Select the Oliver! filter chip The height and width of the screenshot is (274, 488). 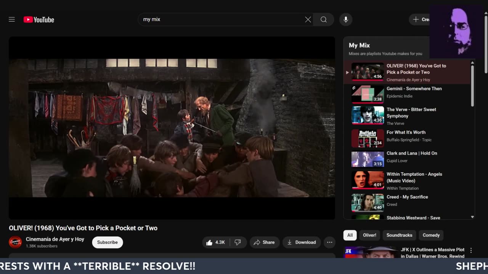pyautogui.click(x=369, y=235)
